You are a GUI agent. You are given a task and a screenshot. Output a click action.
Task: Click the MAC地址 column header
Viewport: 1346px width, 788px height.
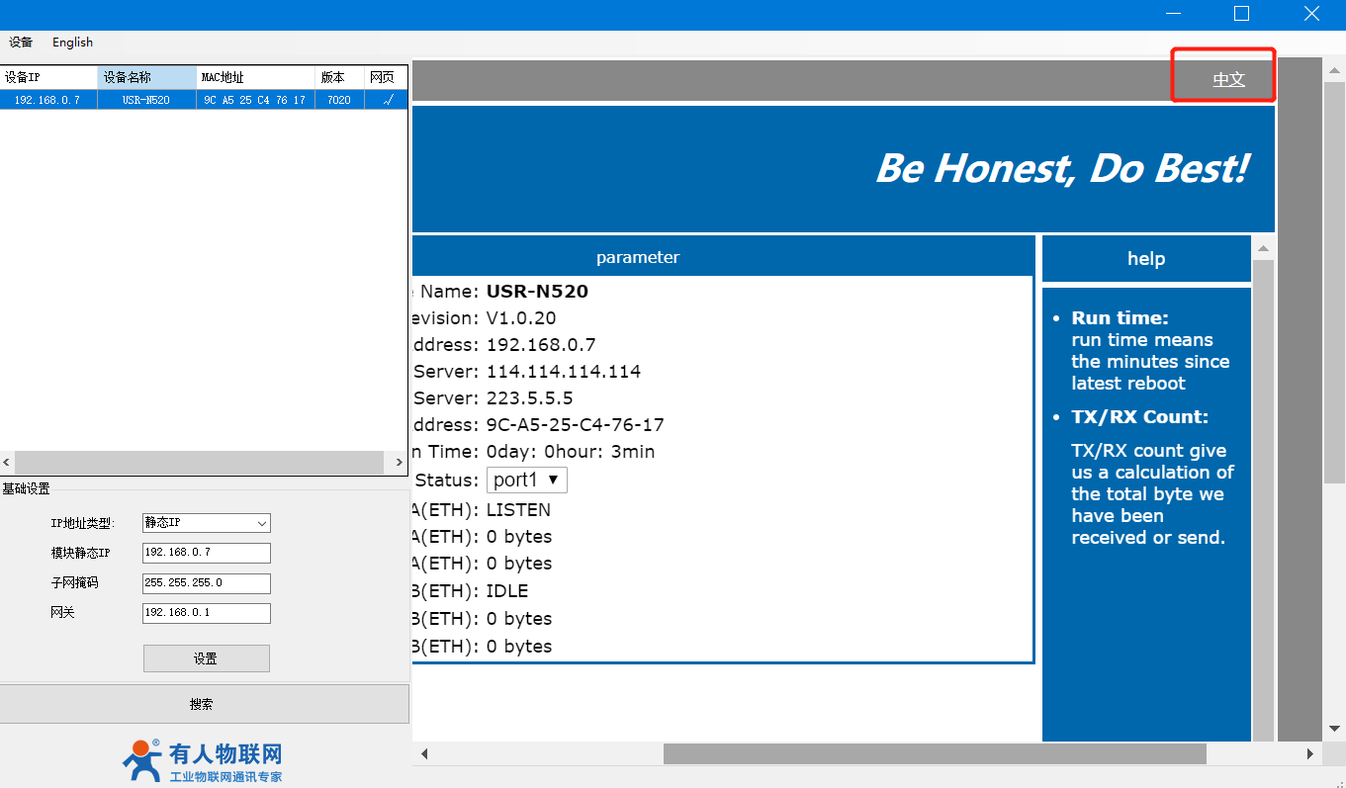click(x=256, y=77)
